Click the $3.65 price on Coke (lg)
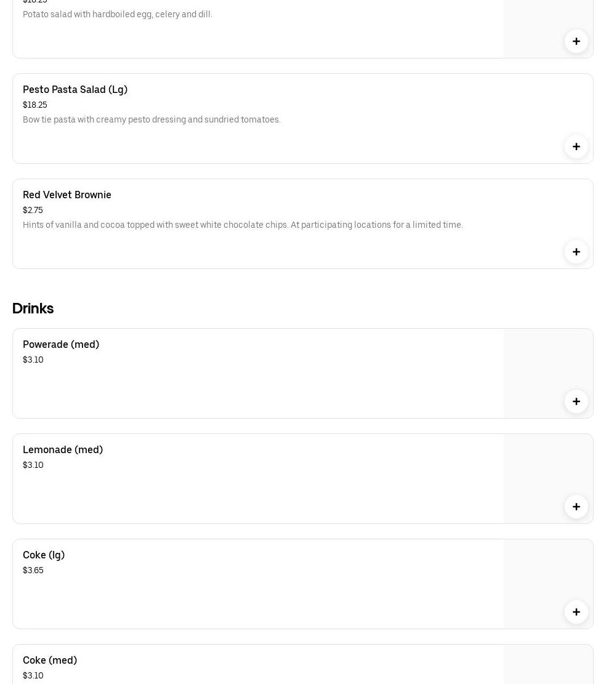The width and height of the screenshot is (606, 684). click(33, 570)
